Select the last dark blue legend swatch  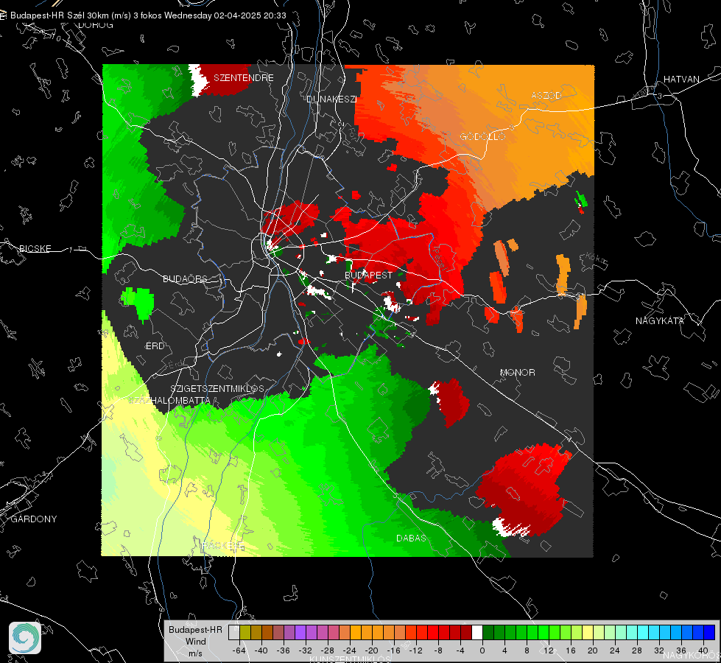[x=709, y=632]
